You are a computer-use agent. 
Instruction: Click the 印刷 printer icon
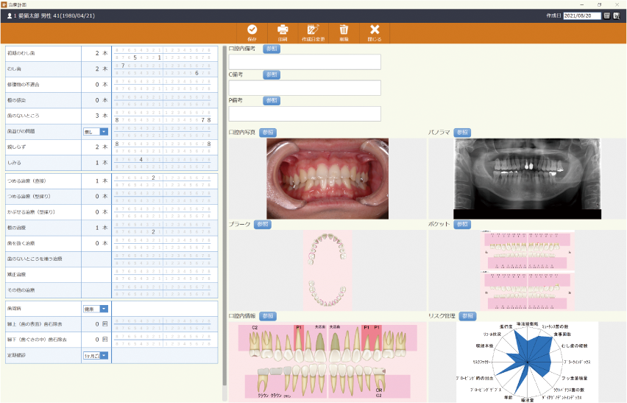(x=283, y=30)
